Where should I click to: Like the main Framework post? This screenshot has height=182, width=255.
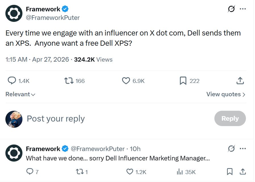click(126, 81)
